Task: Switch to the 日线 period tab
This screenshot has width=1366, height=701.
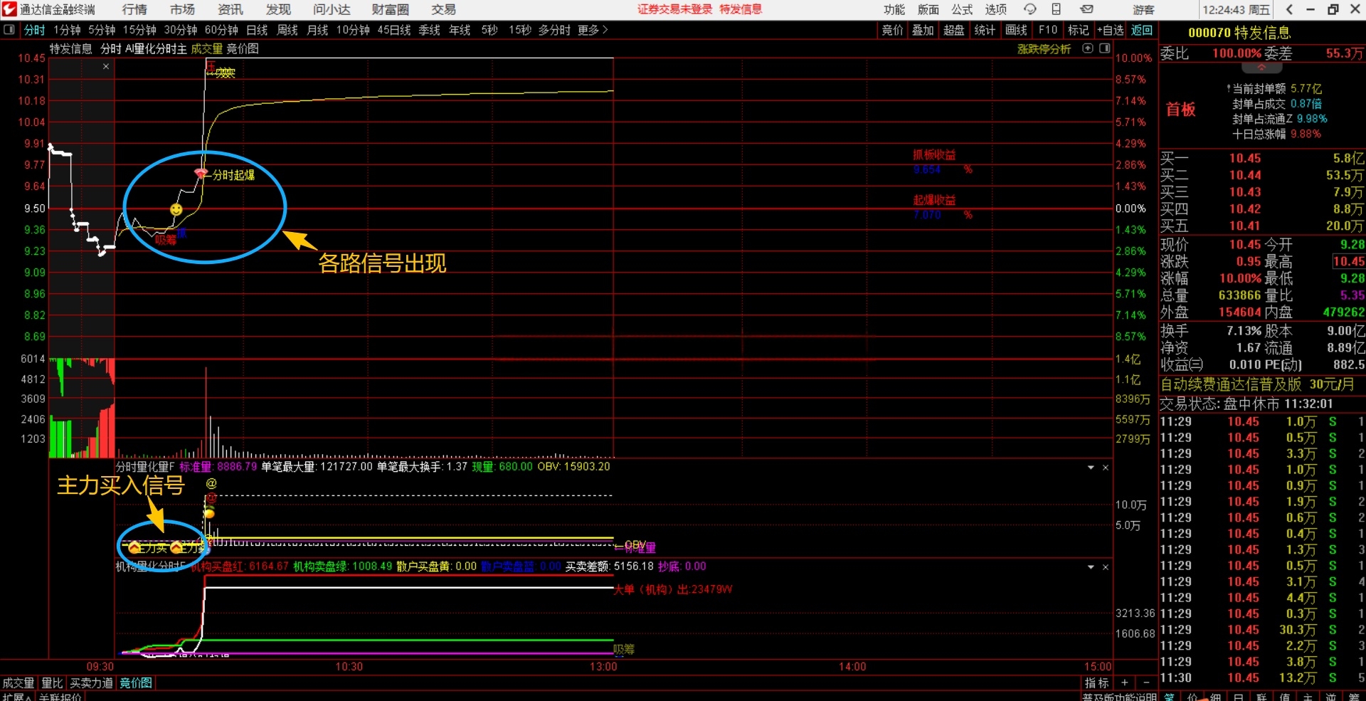Action: (x=257, y=30)
